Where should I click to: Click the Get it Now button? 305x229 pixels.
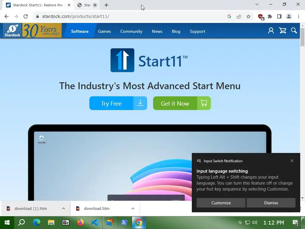(x=182, y=103)
